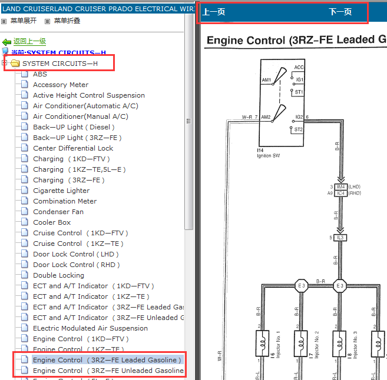Screen dimensions: 387x380
Task: Click page icon beside Center Differential Lock
Action: pos(24,148)
